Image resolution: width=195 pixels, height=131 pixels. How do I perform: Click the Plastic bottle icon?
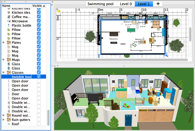[x=9, y=25]
